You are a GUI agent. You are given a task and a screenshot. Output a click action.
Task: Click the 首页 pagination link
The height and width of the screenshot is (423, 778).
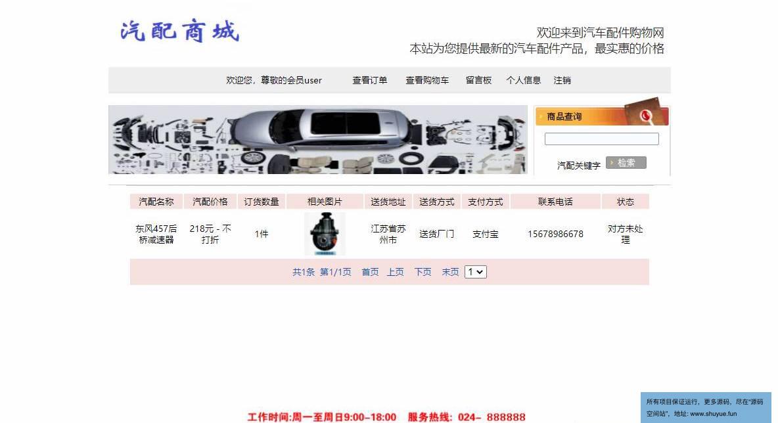point(370,272)
